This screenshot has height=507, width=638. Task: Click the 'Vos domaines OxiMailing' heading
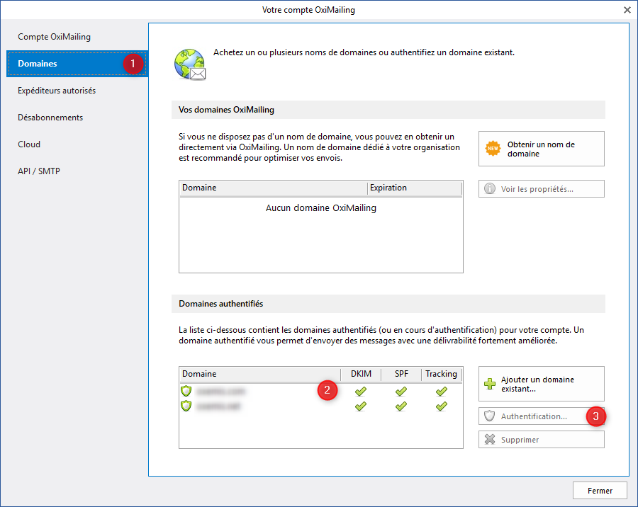point(226,110)
